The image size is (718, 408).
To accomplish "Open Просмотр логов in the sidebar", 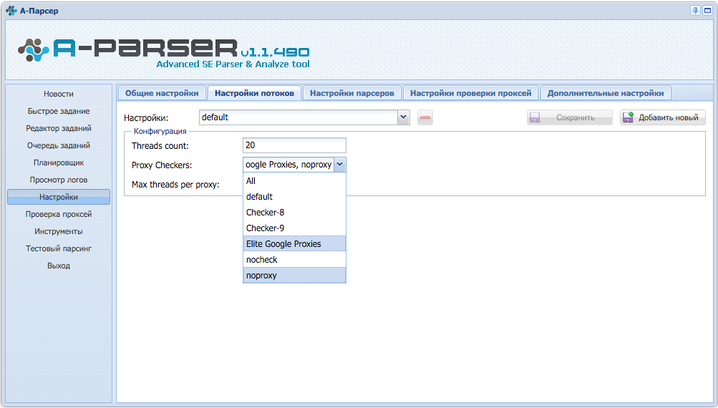I will pyautogui.click(x=59, y=180).
